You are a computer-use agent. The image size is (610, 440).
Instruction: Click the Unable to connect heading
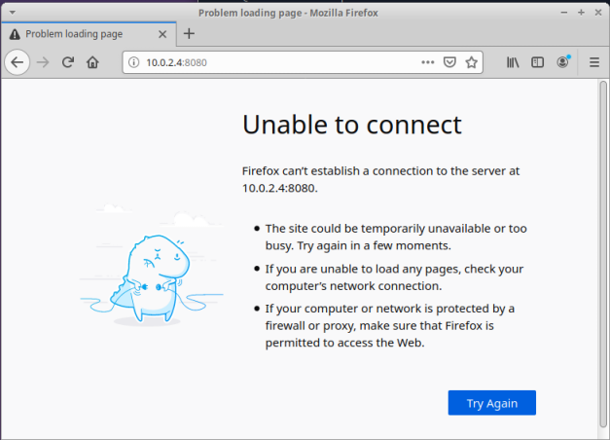[351, 125]
